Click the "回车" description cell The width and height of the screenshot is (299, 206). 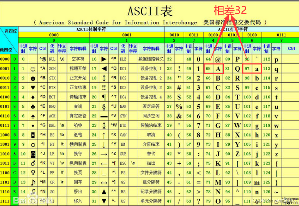(78, 182)
